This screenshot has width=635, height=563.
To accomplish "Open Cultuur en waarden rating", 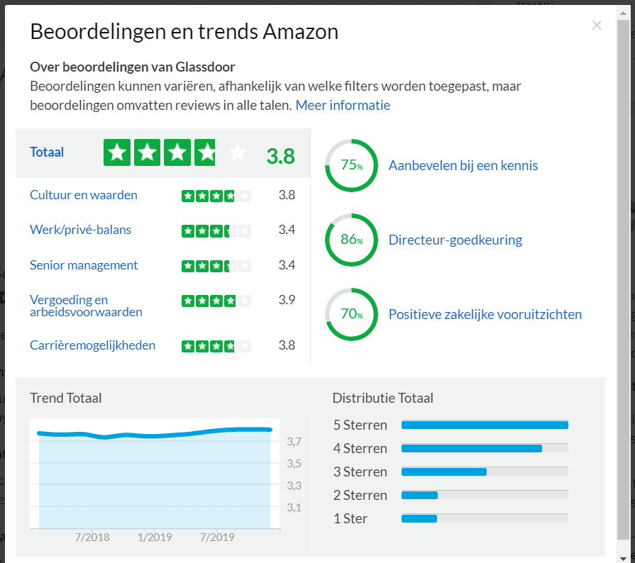I will 84,195.
